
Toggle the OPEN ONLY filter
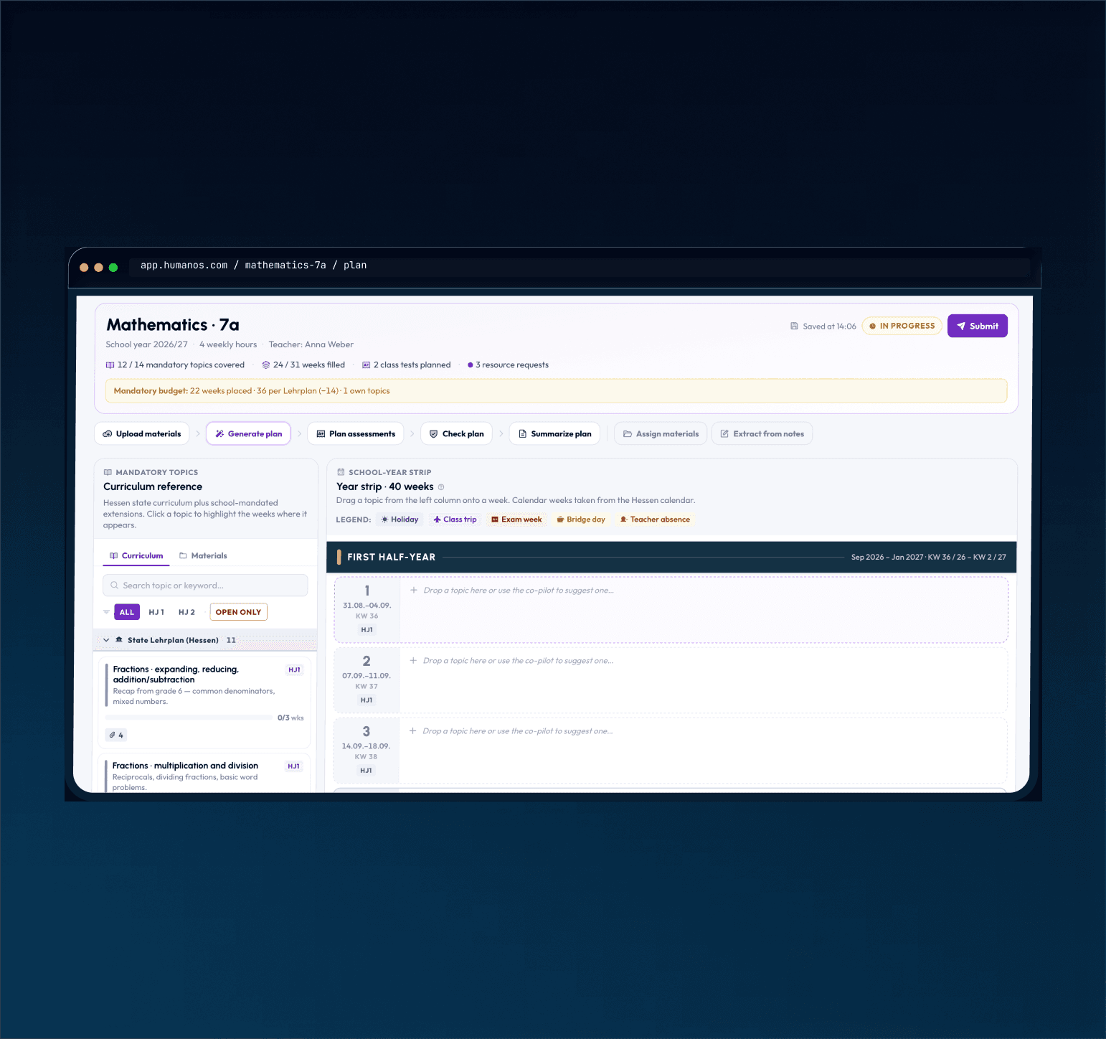click(238, 612)
